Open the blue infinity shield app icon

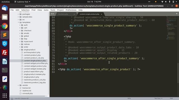pyautogui.click(x=5, y=44)
